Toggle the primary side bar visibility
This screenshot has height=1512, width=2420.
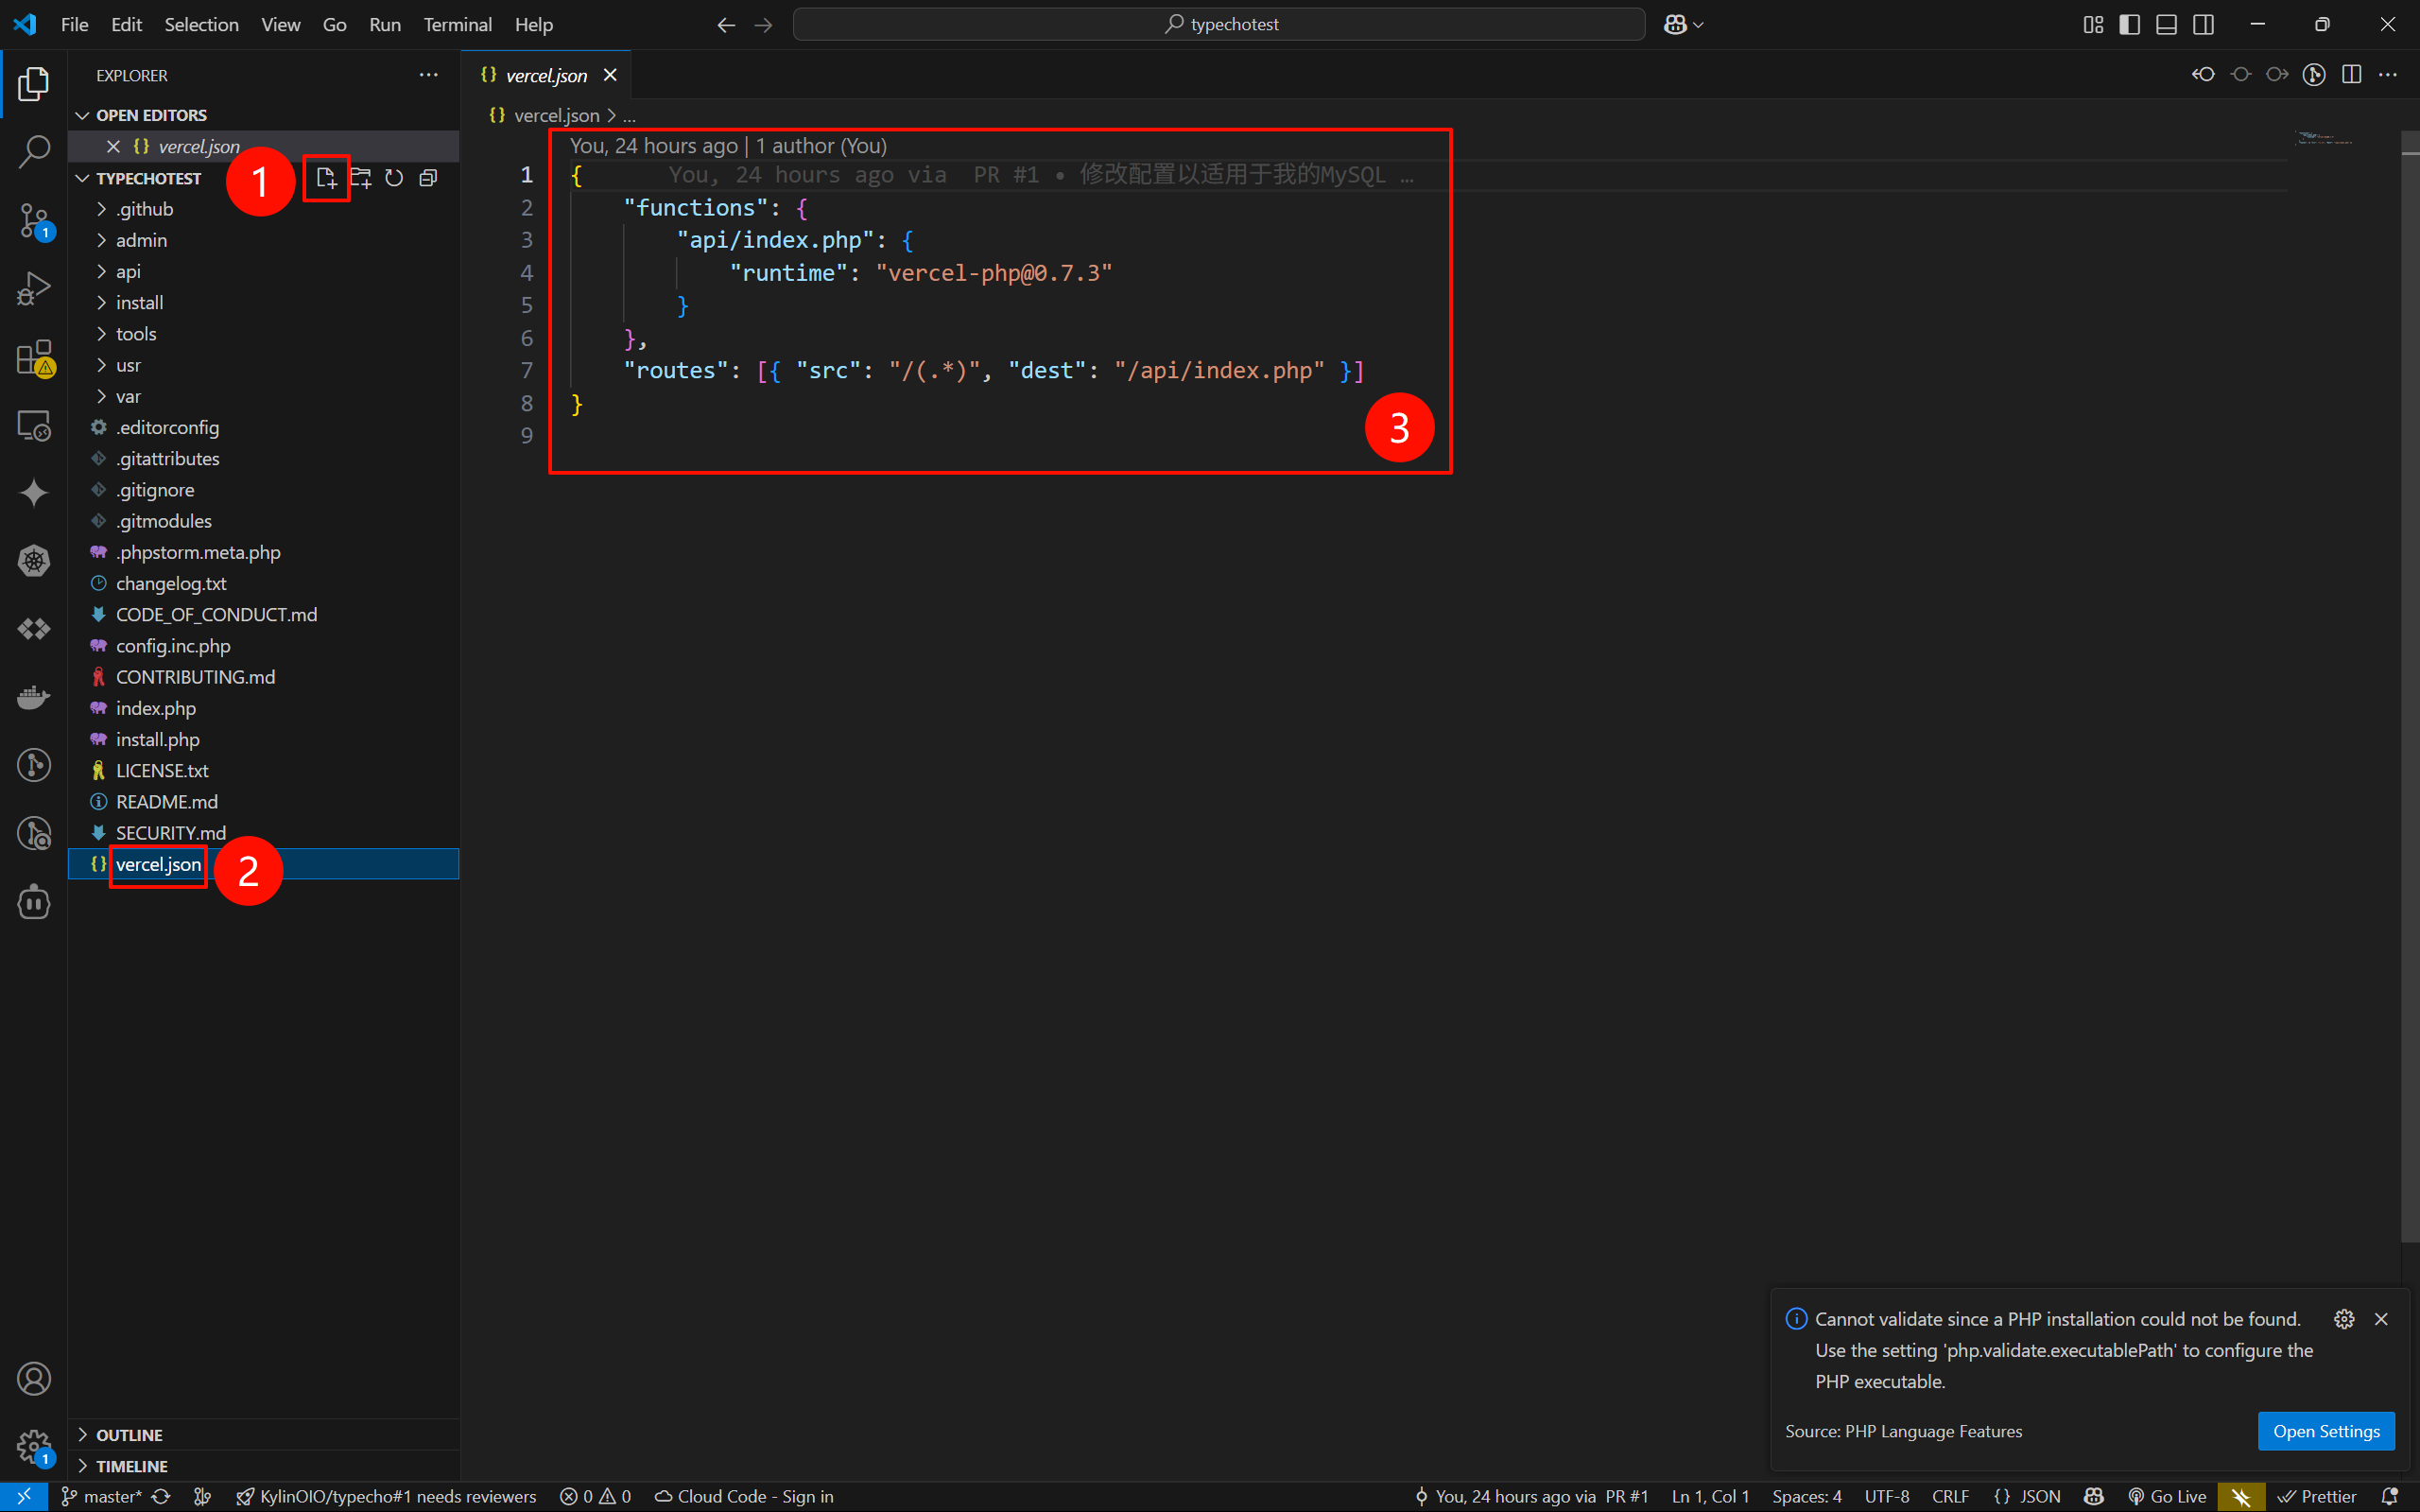(x=2129, y=24)
